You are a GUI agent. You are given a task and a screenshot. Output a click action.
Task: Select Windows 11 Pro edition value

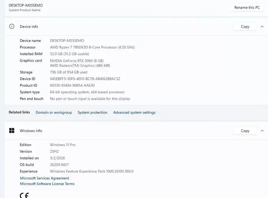point(63,145)
